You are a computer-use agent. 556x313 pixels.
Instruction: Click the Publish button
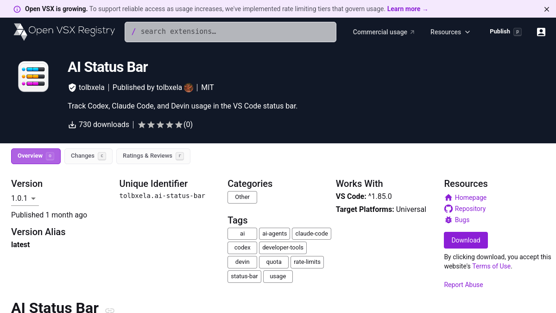point(505,32)
